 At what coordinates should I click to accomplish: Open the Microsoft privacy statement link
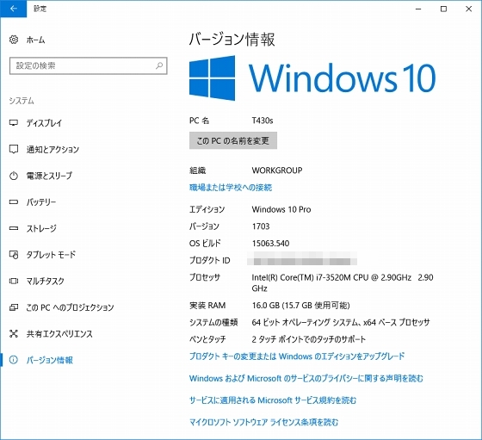(x=306, y=378)
